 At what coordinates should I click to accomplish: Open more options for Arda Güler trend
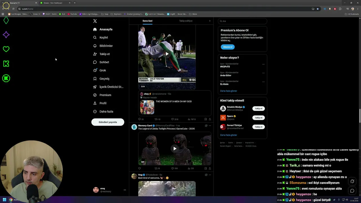coord(263,73)
